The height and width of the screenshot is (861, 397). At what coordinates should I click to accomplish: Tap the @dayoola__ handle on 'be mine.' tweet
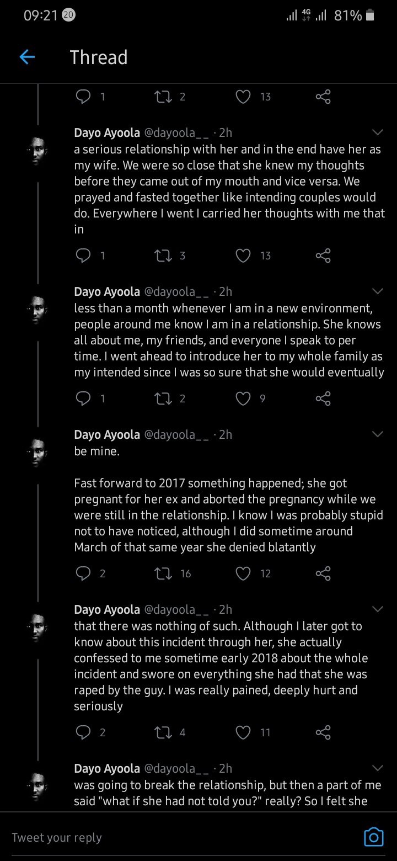point(176,434)
